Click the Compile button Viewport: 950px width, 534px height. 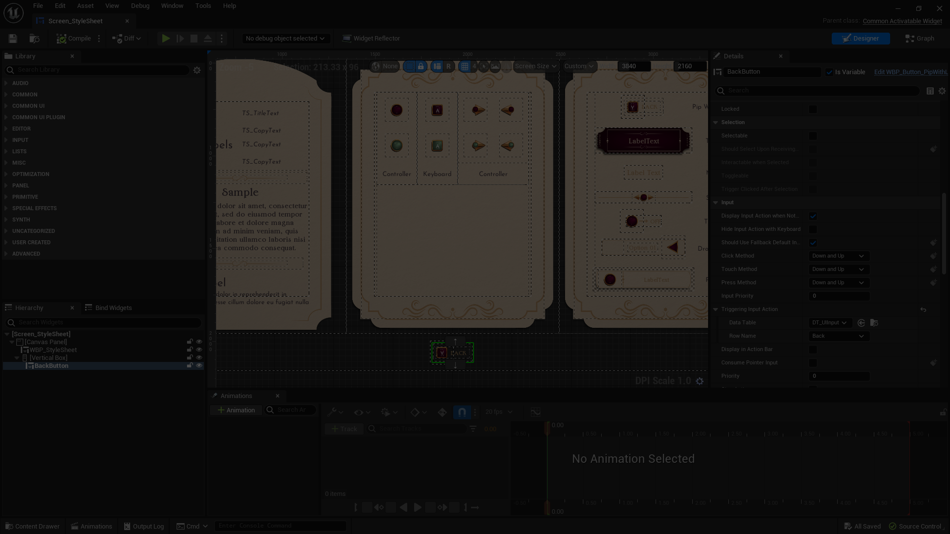coord(74,39)
